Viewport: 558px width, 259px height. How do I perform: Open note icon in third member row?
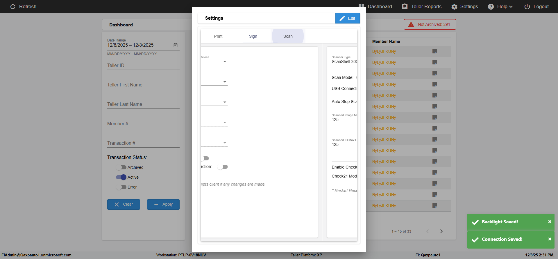(x=434, y=73)
